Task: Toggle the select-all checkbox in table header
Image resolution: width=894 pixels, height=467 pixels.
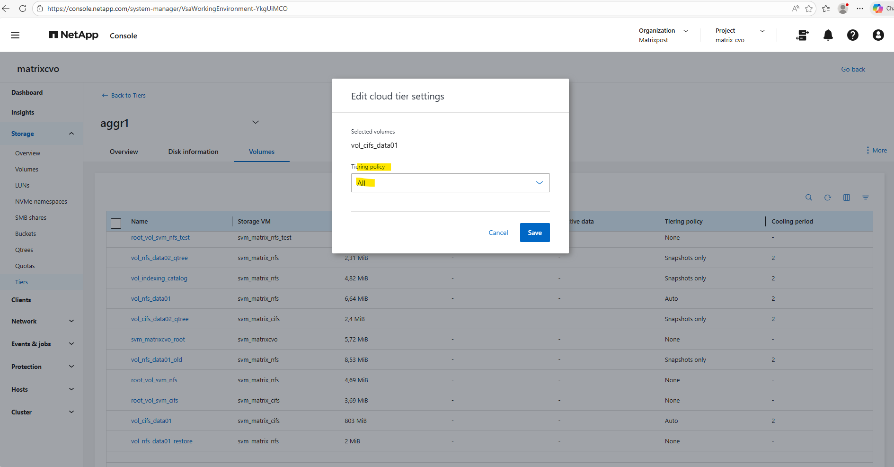Action: pyautogui.click(x=116, y=223)
